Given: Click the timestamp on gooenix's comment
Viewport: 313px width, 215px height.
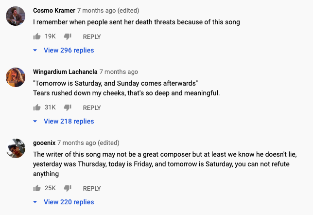Looking at the screenshot, I should point(76,143).
